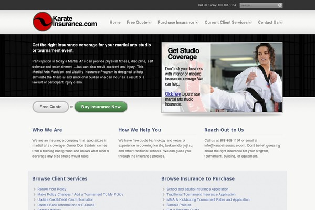Viewport: 315px width, 210px height.
Task: Open the Current Client Services menu
Action: (226, 22)
